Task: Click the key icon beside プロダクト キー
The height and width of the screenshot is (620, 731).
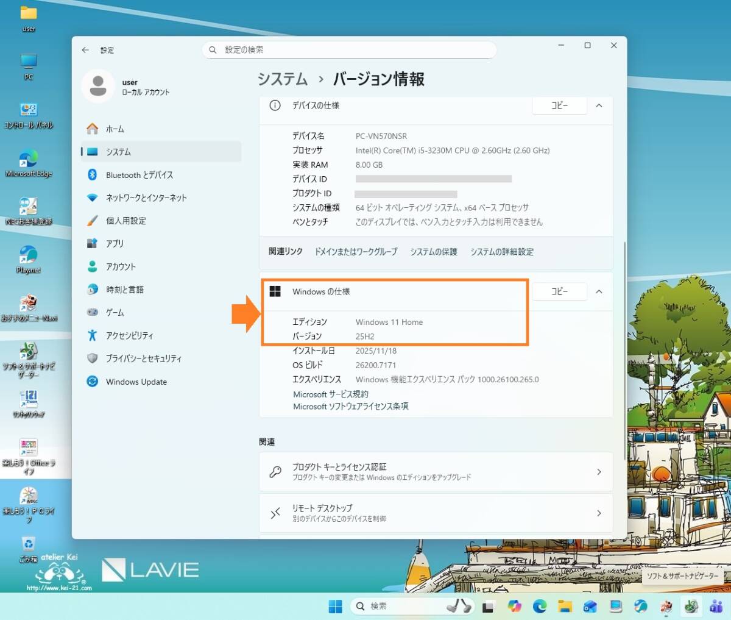Action: [275, 472]
